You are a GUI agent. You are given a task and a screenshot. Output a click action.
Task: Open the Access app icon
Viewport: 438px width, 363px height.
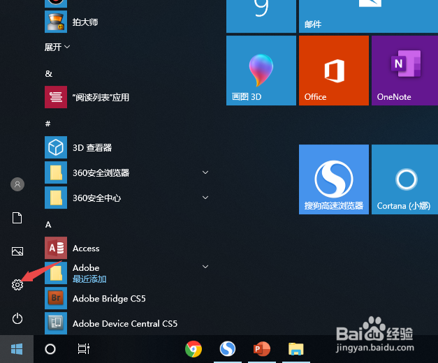(x=56, y=248)
